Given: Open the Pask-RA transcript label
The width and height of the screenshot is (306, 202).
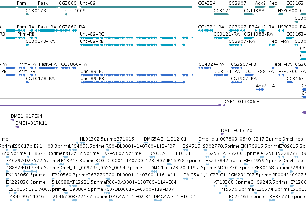Looking at the screenshot, I should click(47, 27).
